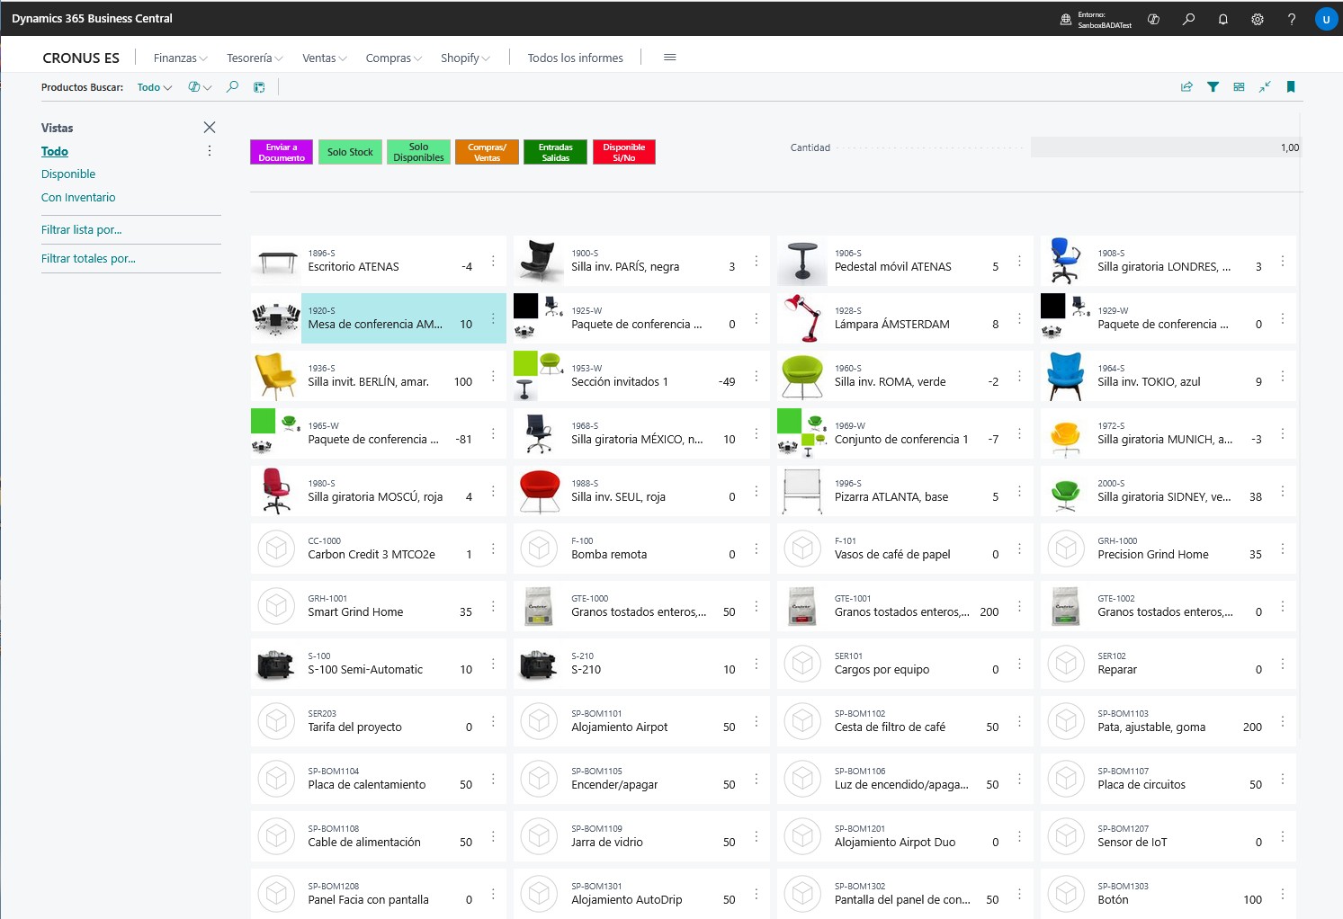Toggle the filter pane funnel icon
The height and width of the screenshot is (919, 1343).
[1213, 87]
